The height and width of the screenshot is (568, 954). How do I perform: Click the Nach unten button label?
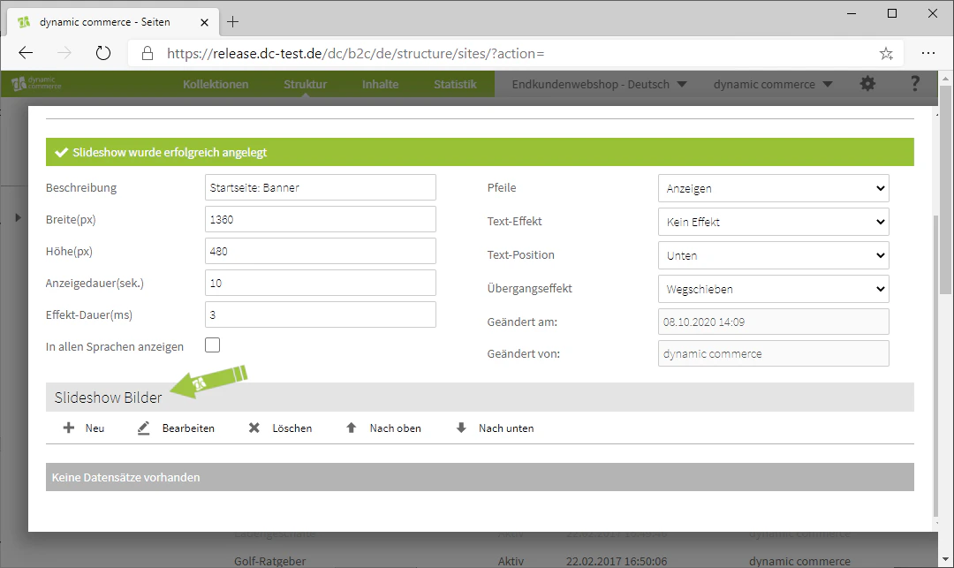pos(506,428)
